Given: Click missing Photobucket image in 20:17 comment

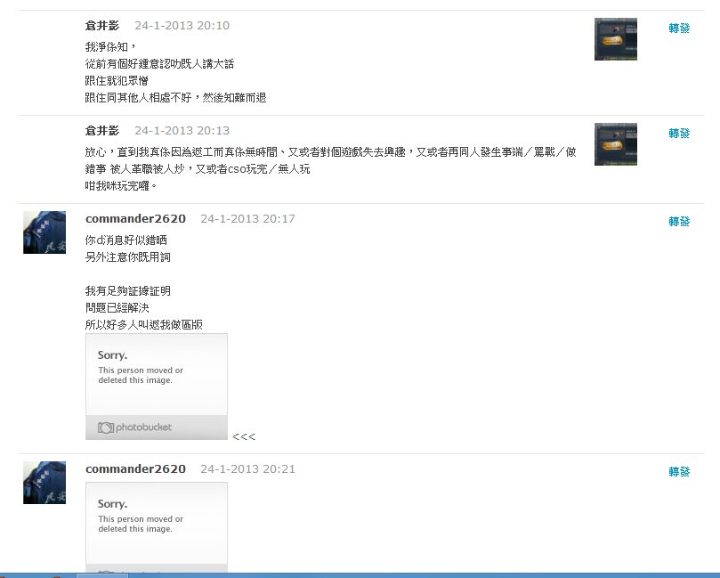Looking at the screenshot, I should [157, 387].
